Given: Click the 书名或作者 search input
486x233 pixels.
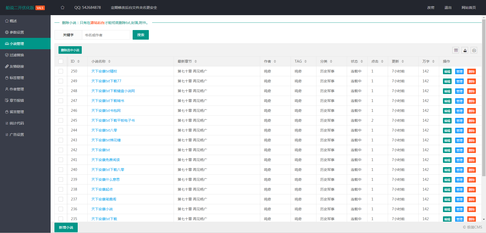Looking at the screenshot, I should tap(106, 35).
